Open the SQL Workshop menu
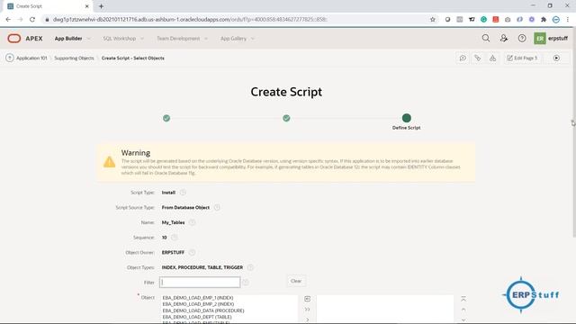 [x=120, y=38]
